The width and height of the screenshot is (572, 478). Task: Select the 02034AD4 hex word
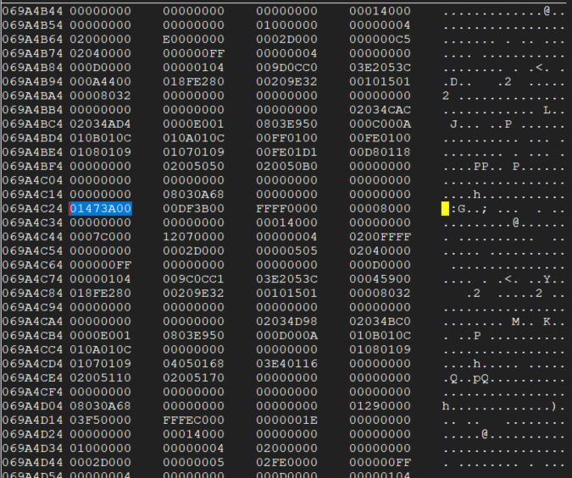tap(100, 124)
